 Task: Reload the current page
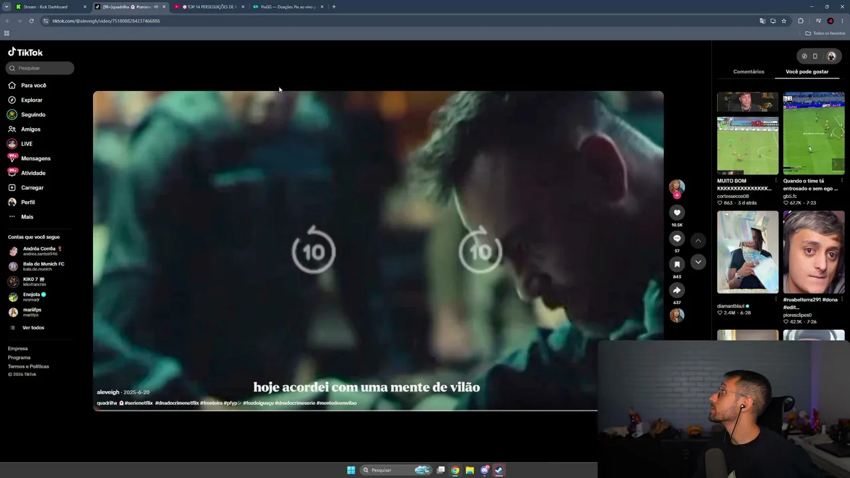(x=31, y=21)
